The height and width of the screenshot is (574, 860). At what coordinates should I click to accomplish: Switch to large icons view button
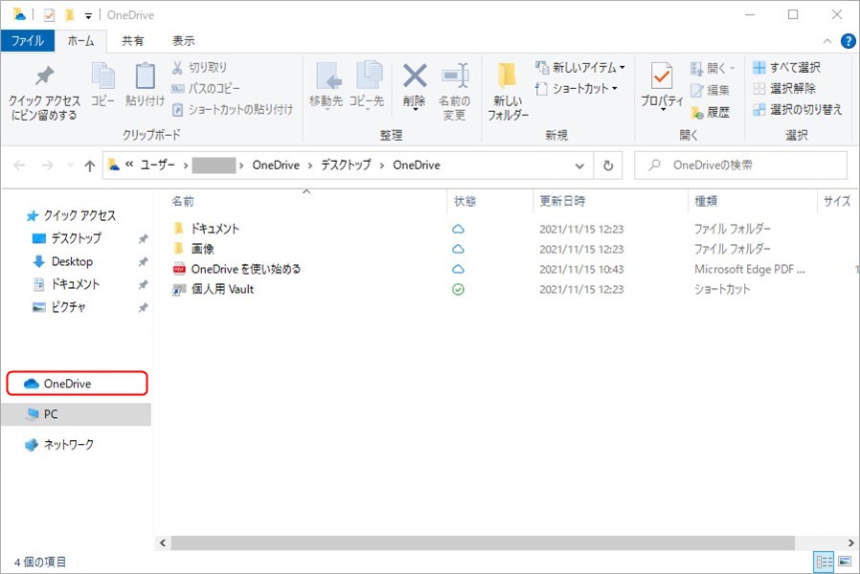point(844,562)
